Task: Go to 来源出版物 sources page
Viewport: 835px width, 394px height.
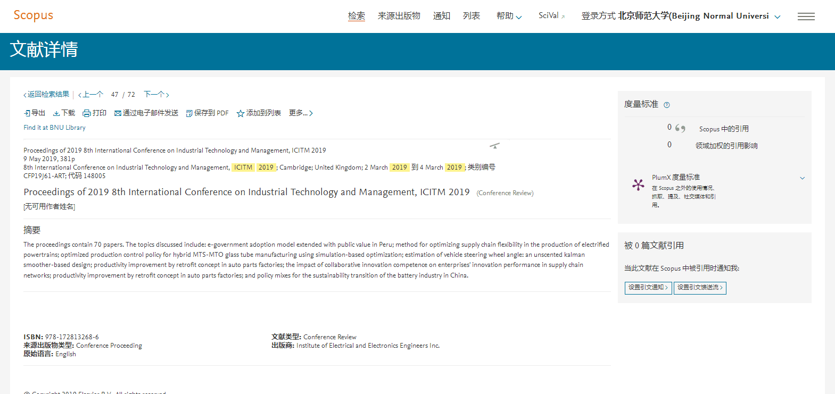Action: click(x=399, y=16)
